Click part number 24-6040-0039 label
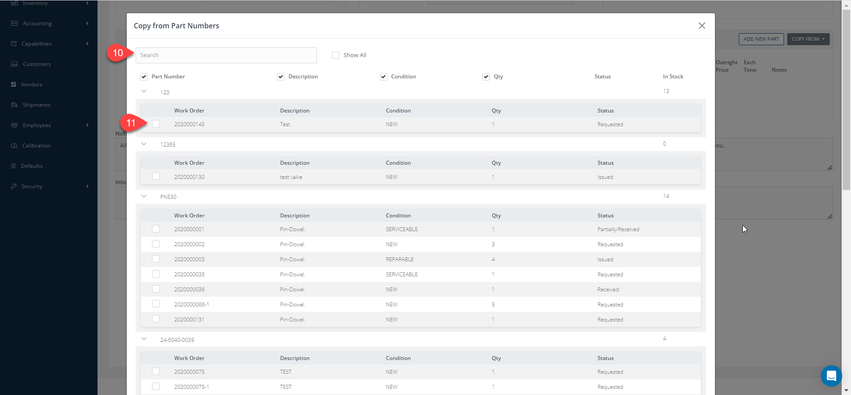Screen dimensions: 851x395 coord(177,340)
